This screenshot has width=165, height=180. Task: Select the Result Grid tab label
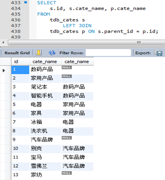point(17,53)
